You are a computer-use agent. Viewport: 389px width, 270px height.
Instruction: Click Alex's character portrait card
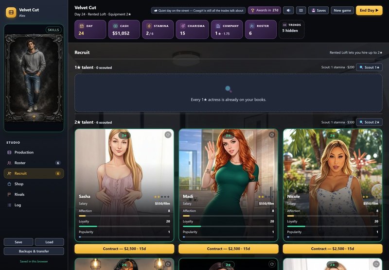pyautogui.click(x=34, y=78)
